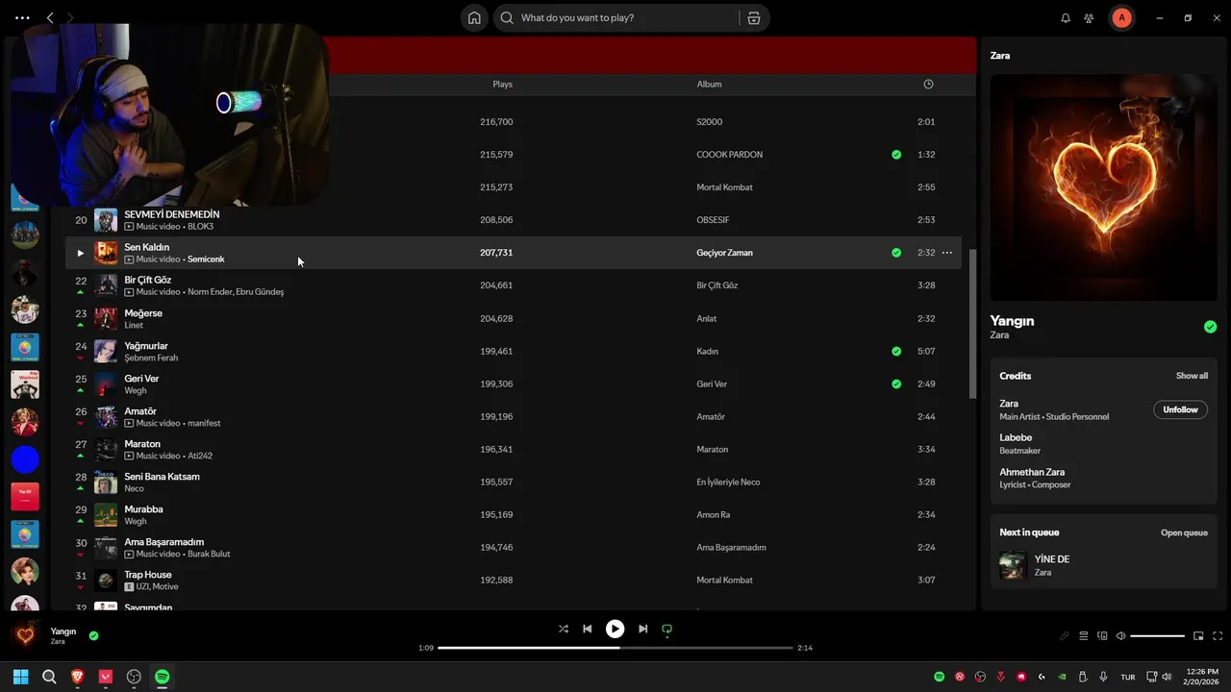Open the three-dot app menu
Screen dimensions: 1231x692
click(x=22, y=18)
